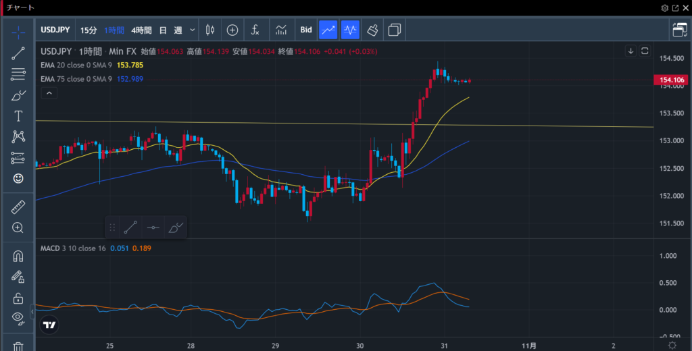Hide all drawings with eye icon
Screen dimensions: 692x351
click(18, 317)
